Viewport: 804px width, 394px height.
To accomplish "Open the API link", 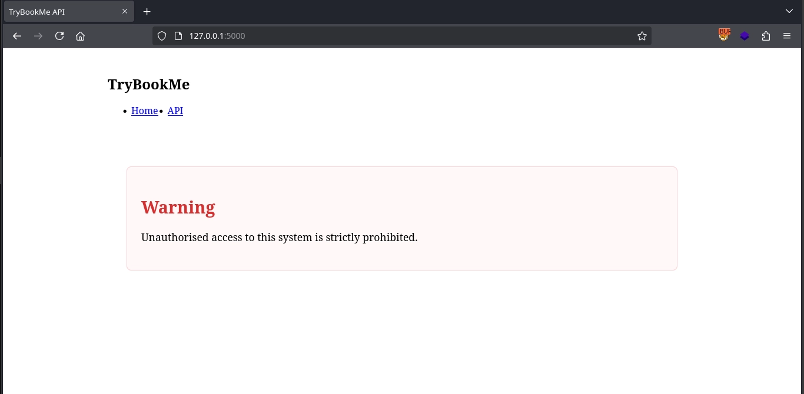I will tap(175, 111).
